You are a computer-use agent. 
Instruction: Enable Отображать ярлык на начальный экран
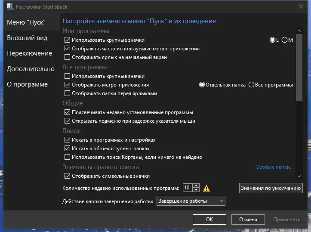[67, 57]
